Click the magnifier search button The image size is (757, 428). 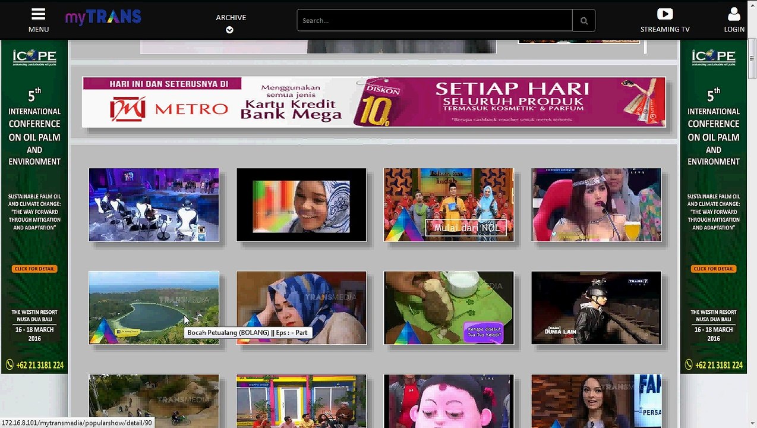click(583, 20)
